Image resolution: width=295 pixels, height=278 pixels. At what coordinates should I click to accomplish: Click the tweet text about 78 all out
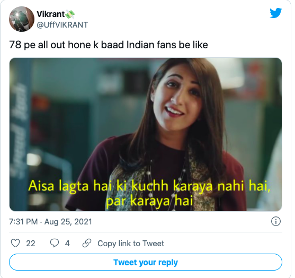point(109,45)
